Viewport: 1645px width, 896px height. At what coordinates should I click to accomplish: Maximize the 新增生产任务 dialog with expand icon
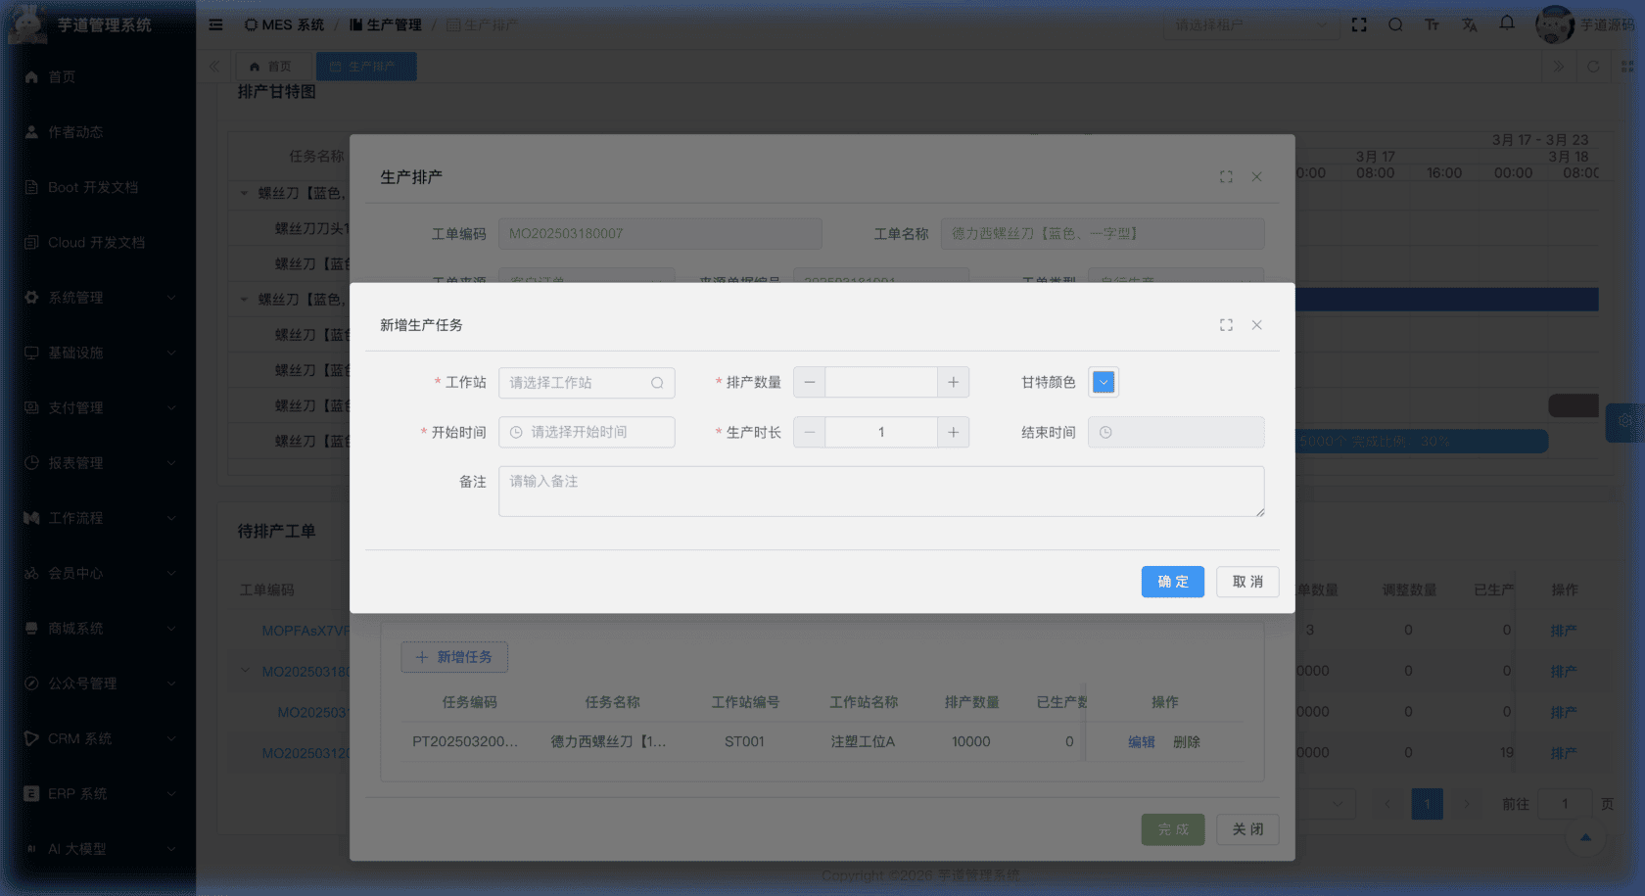tap(1226, 324)
